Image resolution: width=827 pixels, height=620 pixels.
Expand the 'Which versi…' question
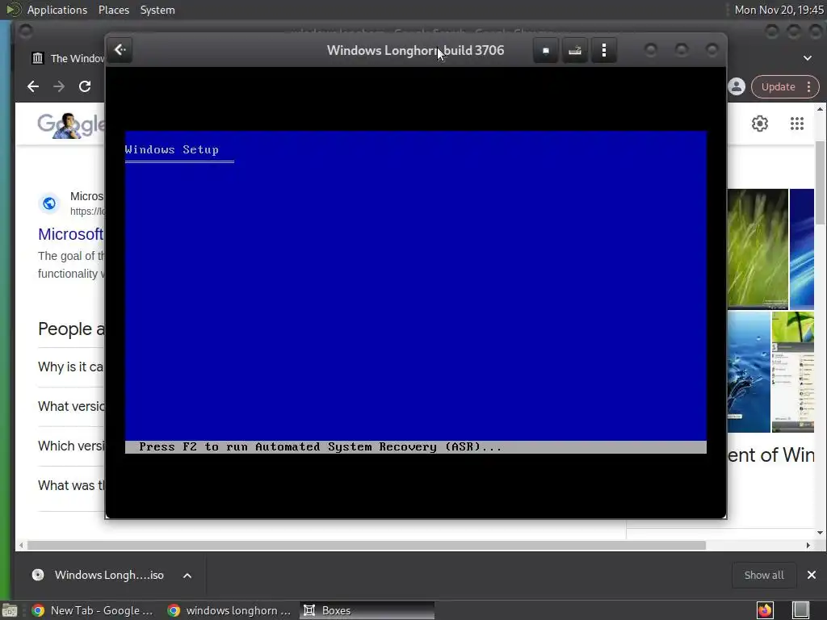point(71,446)
